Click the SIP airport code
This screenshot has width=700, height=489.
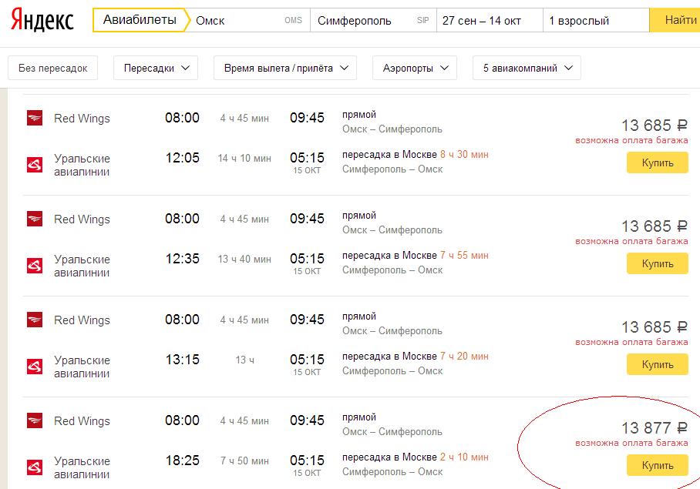(422, 21)
